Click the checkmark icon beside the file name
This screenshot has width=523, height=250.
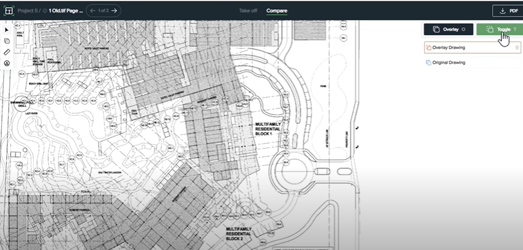coord(45,11)
